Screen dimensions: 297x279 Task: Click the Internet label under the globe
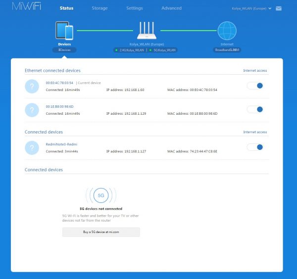[x=227, y=45]
